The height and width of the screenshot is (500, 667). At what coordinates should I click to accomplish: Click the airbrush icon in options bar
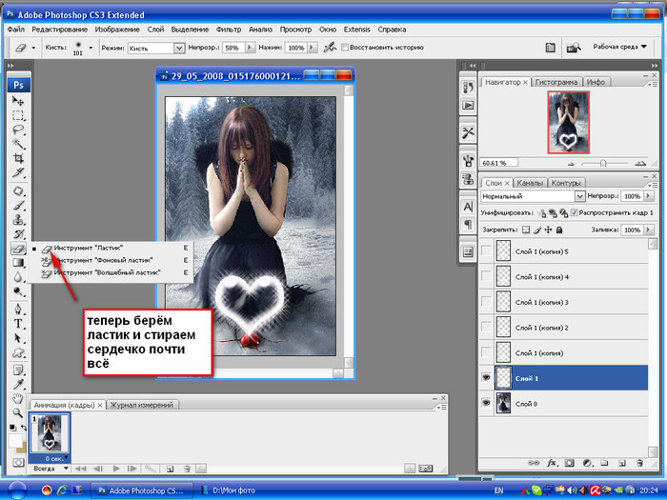(x=330, y=47)
